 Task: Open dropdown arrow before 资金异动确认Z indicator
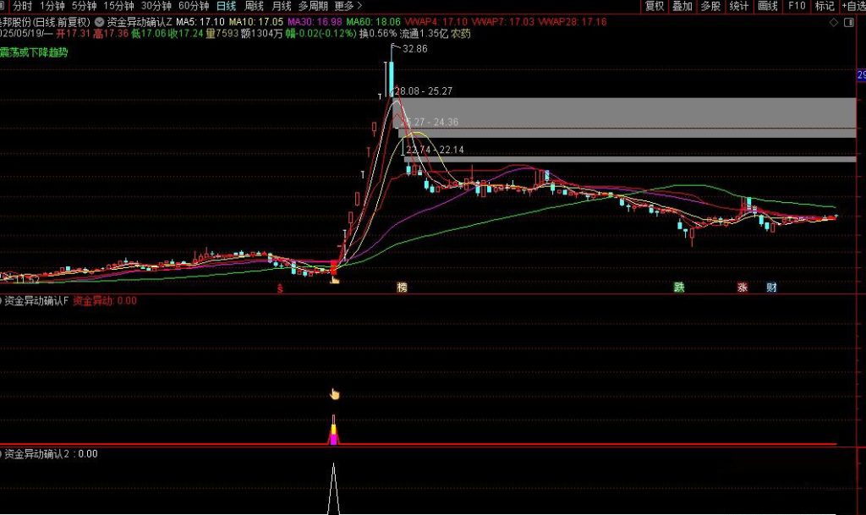pyautogui.click(x=101, y=20)
